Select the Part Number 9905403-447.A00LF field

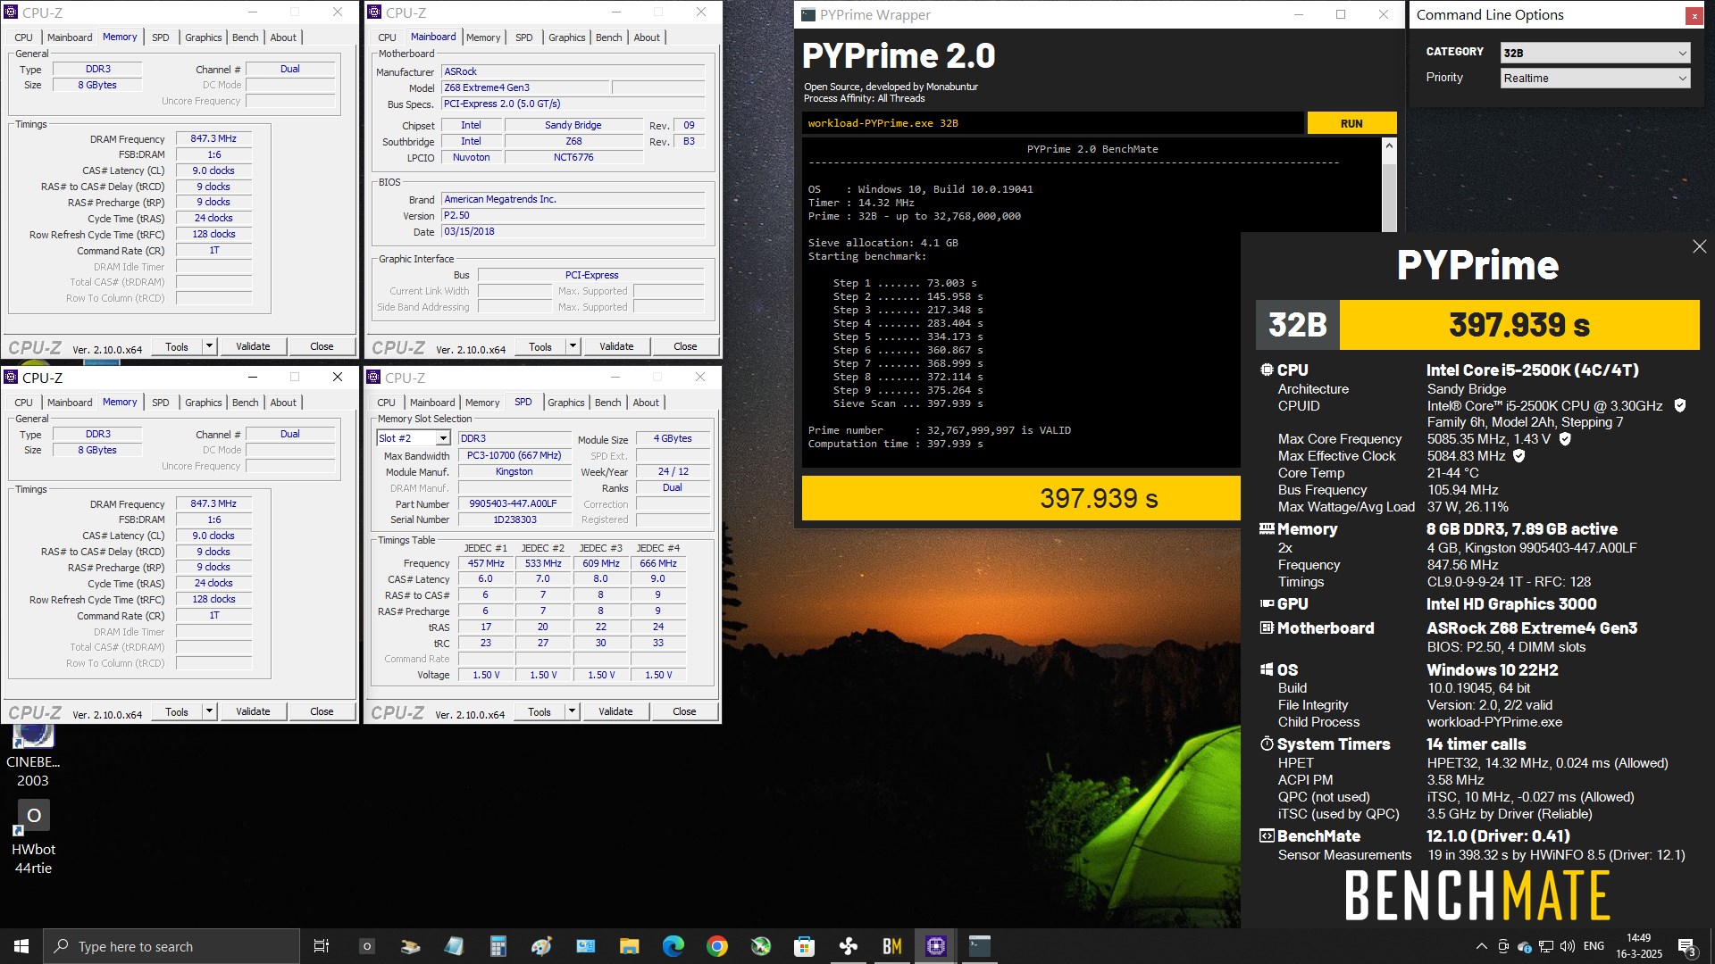[514, 503]
